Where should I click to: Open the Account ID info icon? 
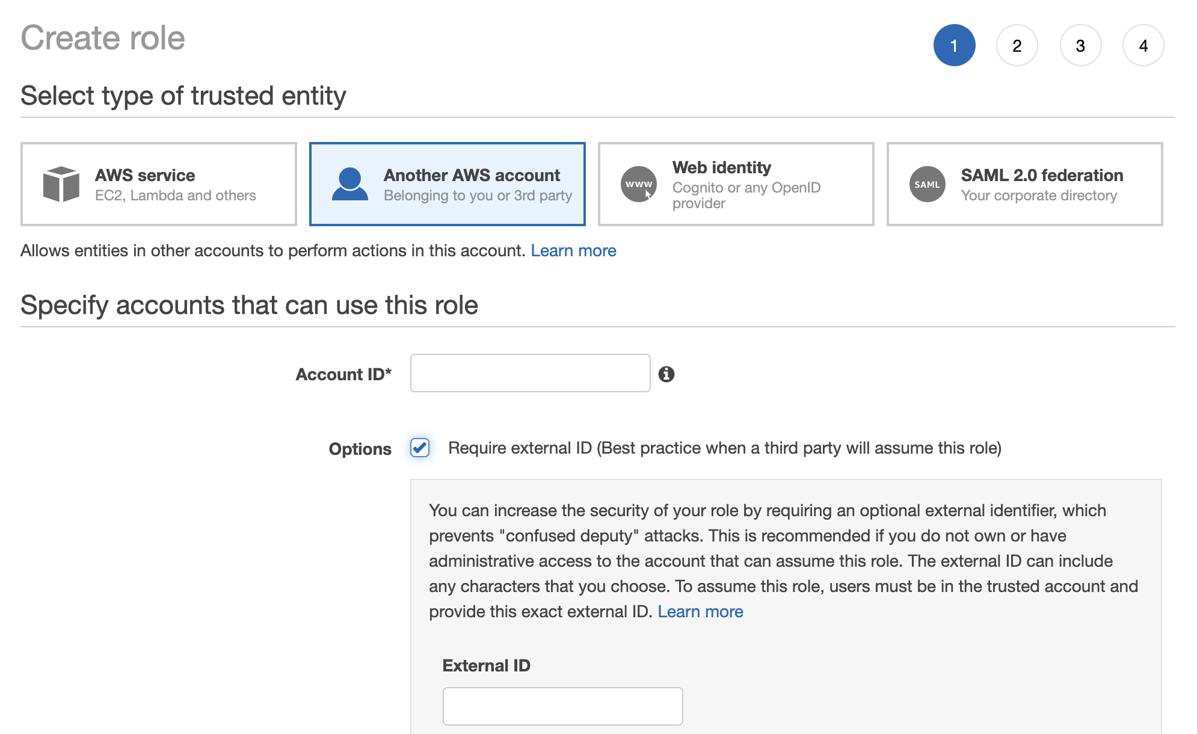coord(666,374)
